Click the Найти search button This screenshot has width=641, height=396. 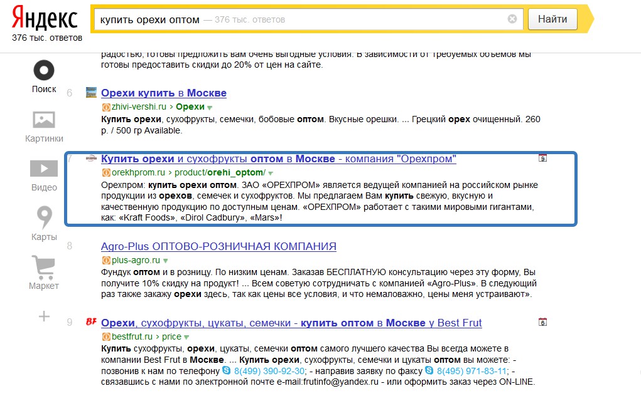[552, 19]
